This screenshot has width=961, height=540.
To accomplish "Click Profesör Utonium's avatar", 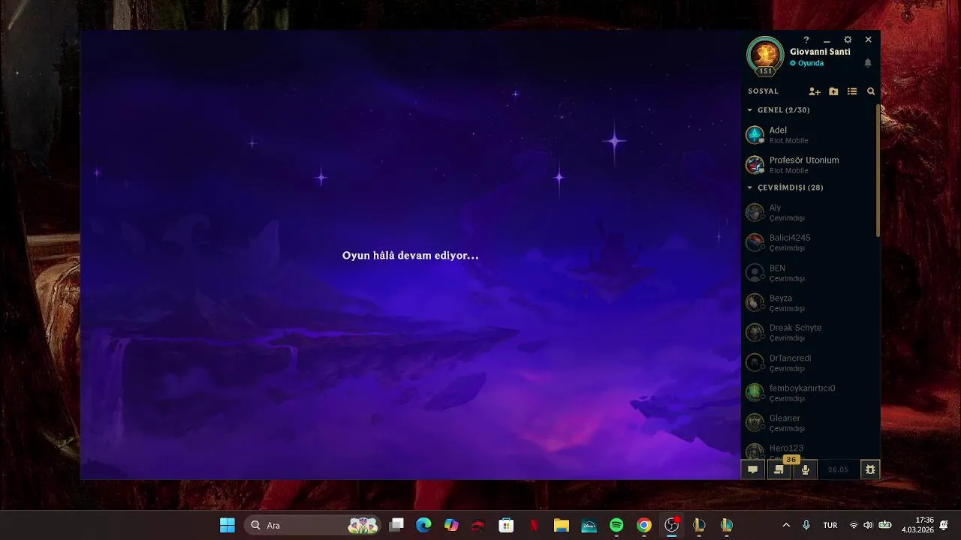I will (x=755, y=165).
